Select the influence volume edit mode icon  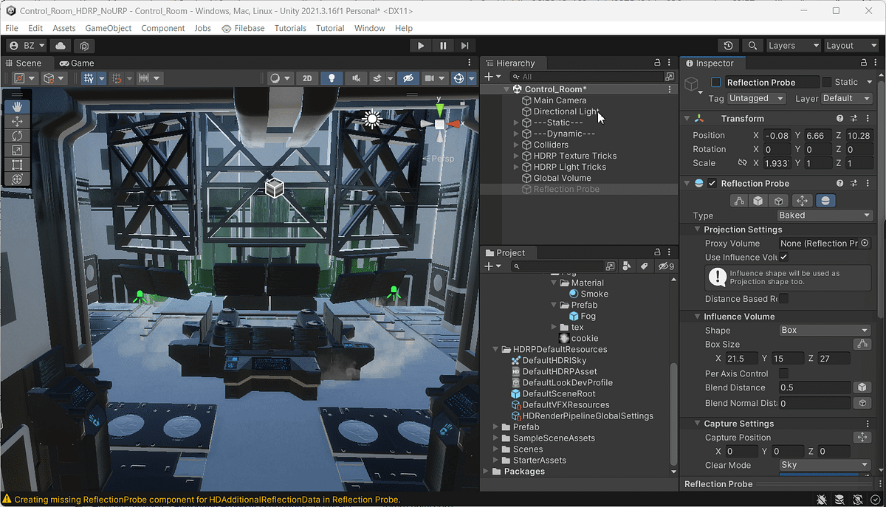click(758, 200)
